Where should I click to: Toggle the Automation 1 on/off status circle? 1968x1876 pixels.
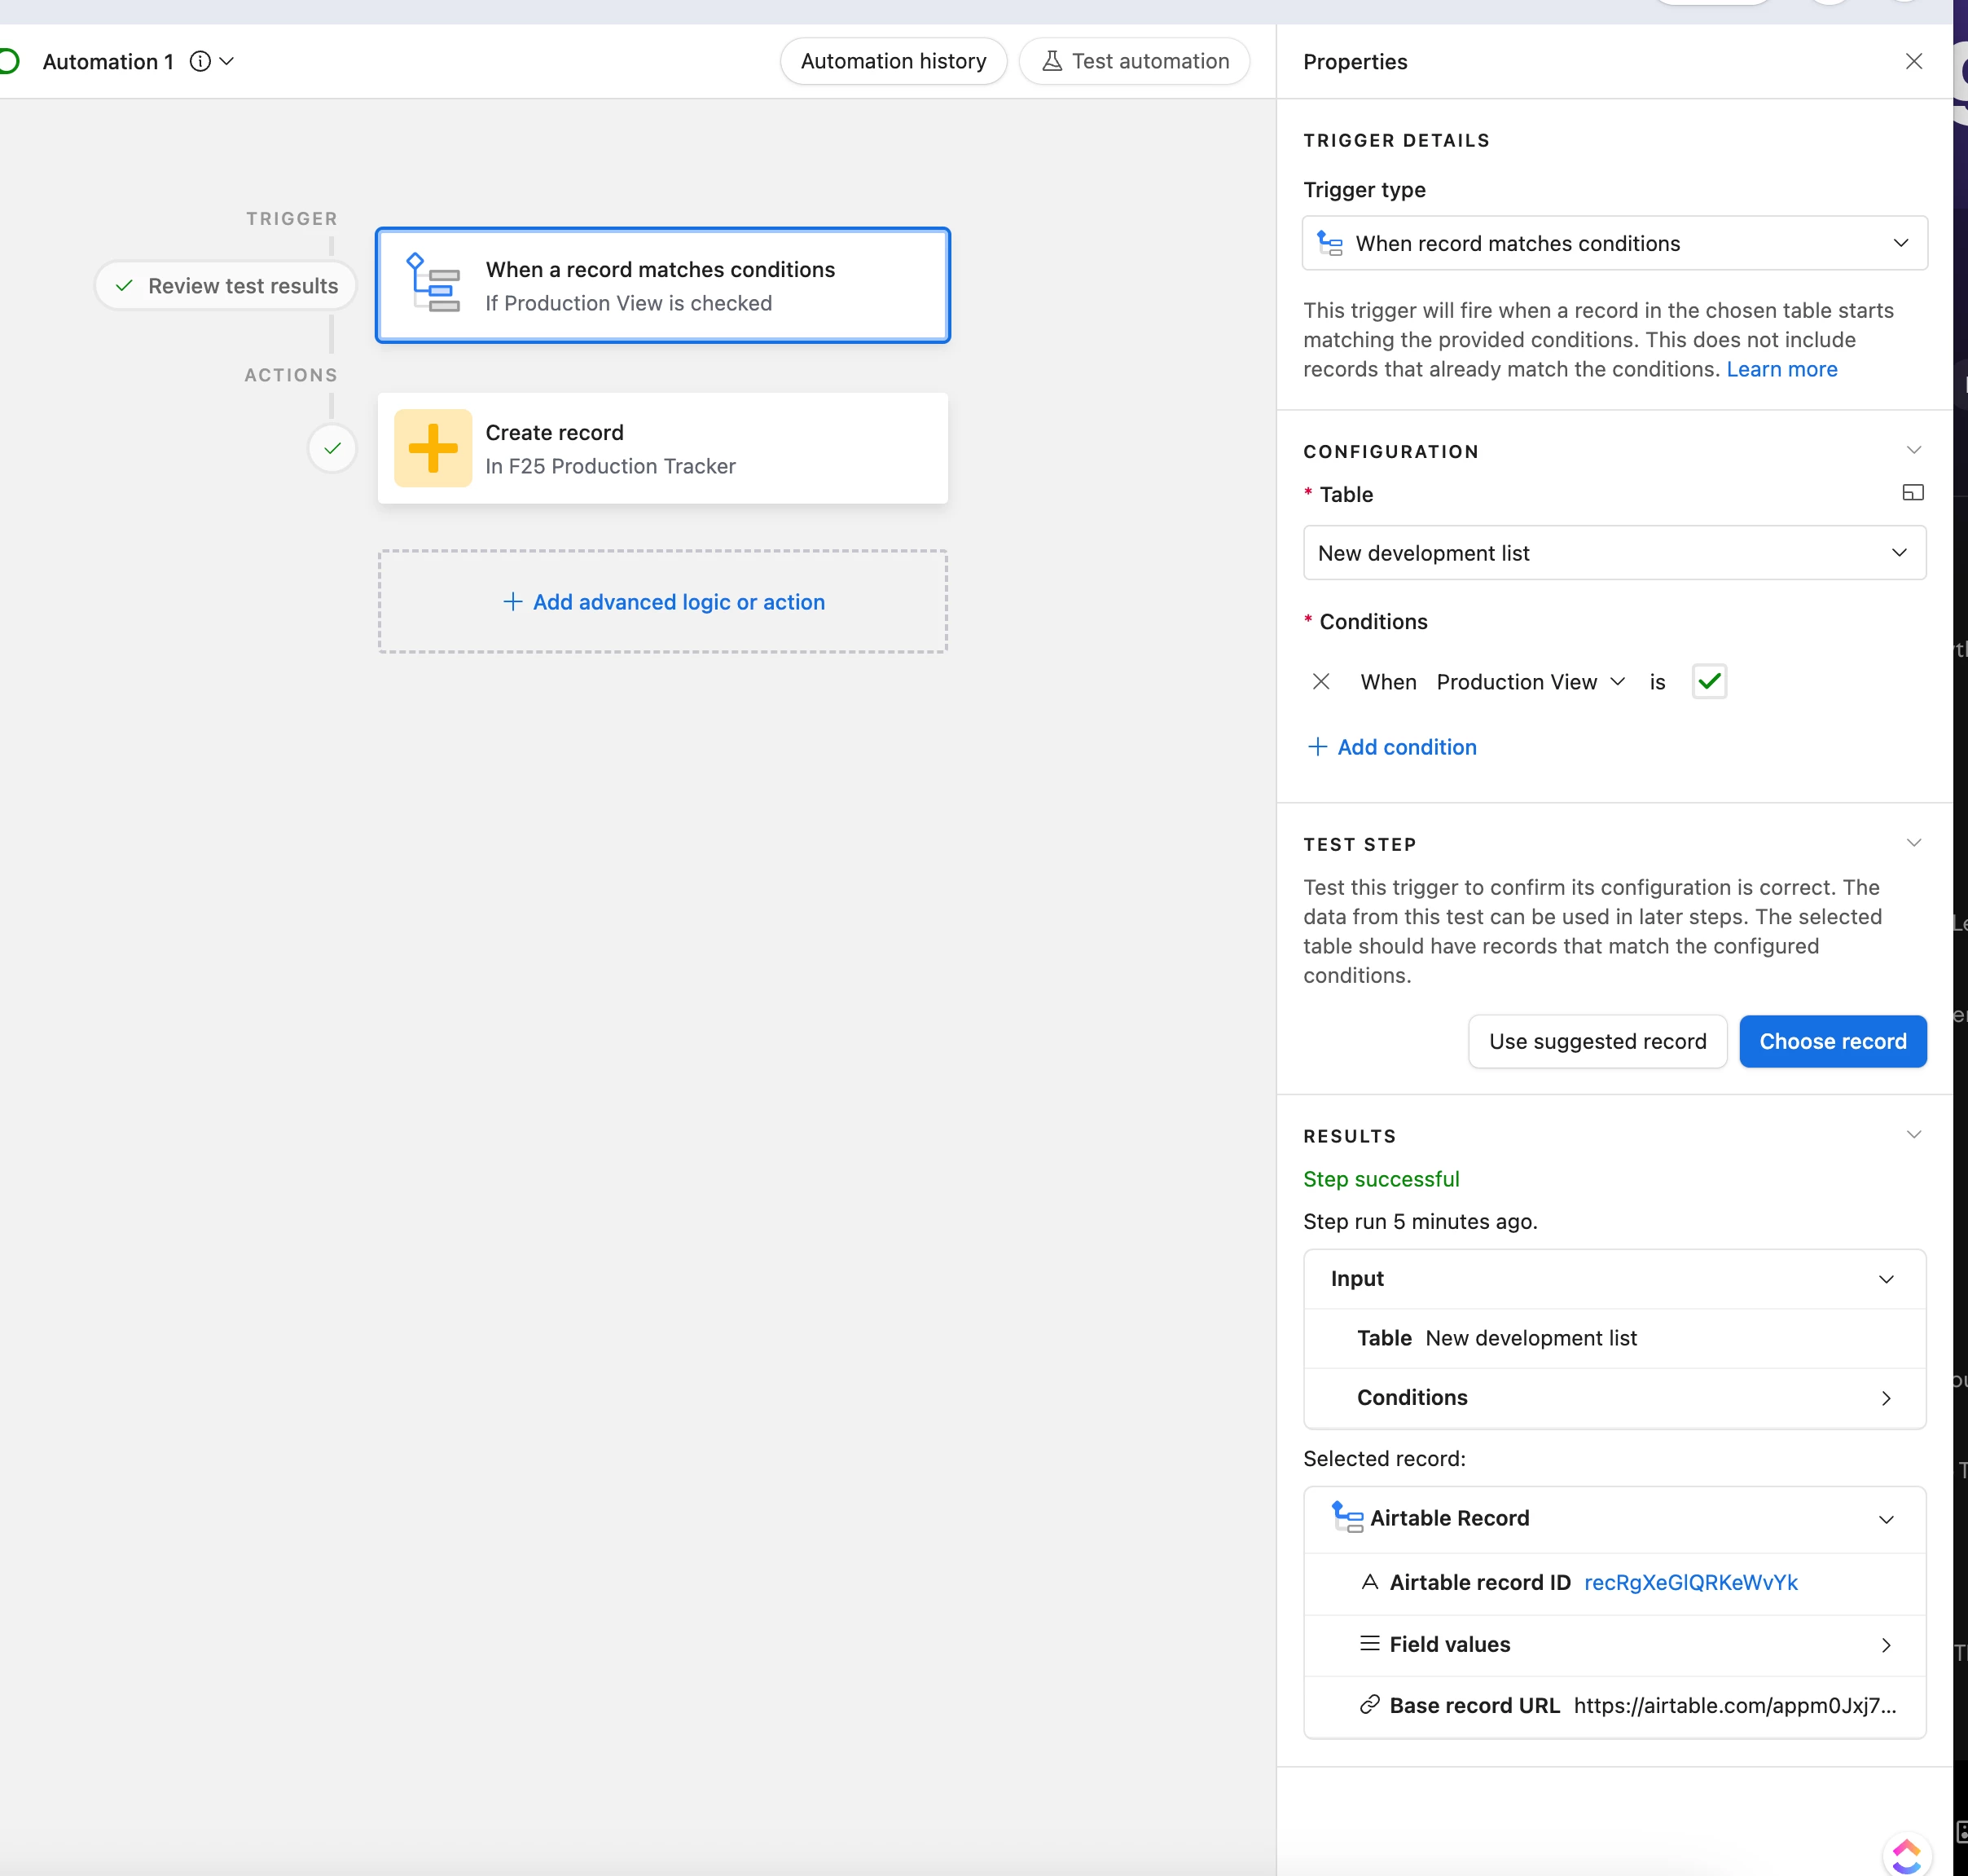pos(8,62)
